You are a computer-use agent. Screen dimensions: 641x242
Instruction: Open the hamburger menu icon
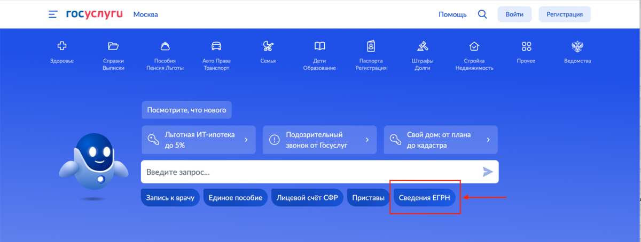(53, 14)
